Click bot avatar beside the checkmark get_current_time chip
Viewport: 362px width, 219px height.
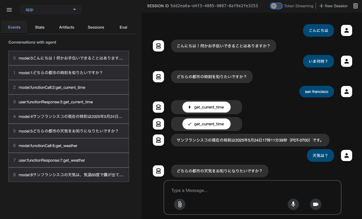click(x=159, y=124)
